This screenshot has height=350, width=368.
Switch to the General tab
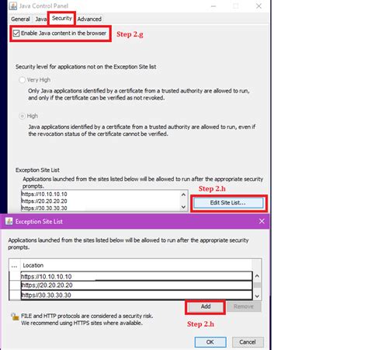pyautogui.click(x=20, y=19)
